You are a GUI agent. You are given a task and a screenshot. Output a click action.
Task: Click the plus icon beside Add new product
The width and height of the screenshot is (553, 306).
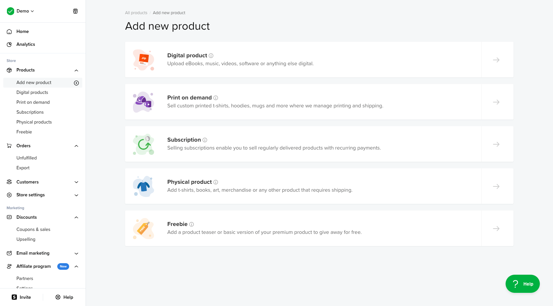click(x=76, y=83)
